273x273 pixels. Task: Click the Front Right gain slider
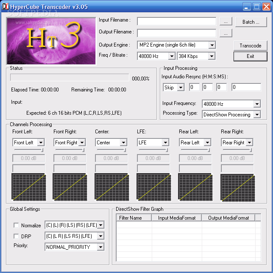70,150
